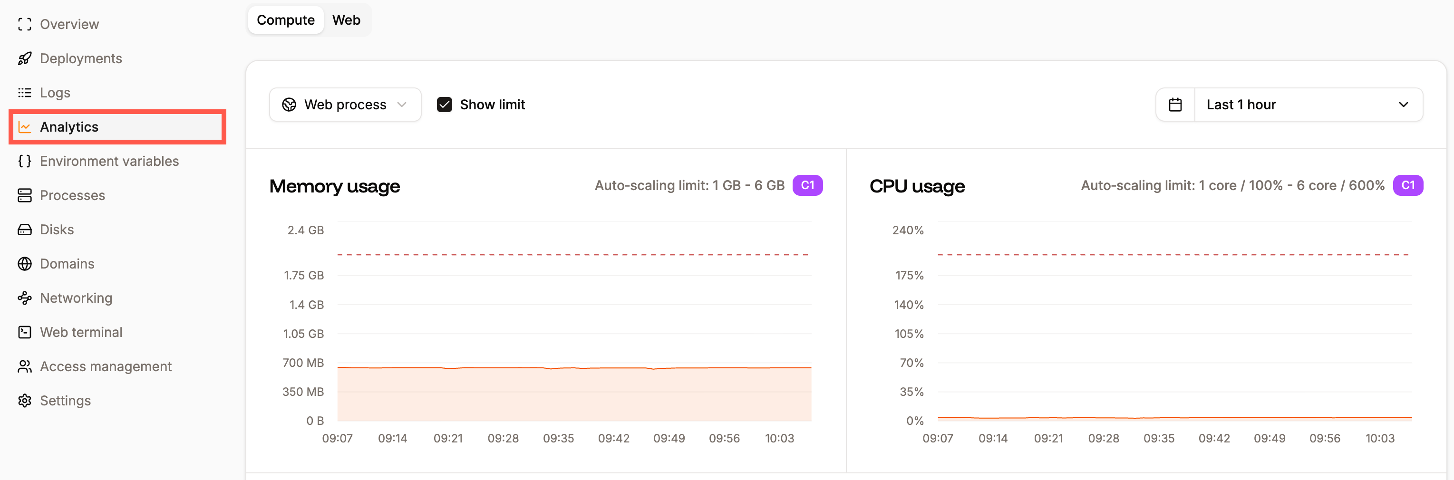Expand the Last 1 hour time selector
The height and width of the screenshot is (480, 1454).
pyautogui.click(x=1309, y=105)
